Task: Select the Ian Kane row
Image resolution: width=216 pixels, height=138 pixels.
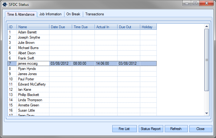Action: tap(82, 90)
